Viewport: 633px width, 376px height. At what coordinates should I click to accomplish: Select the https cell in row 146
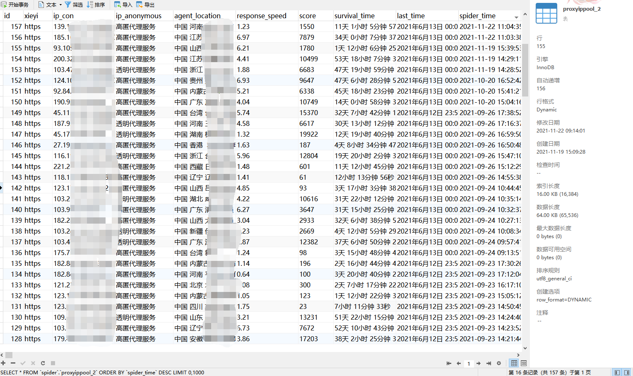(37, 145)
